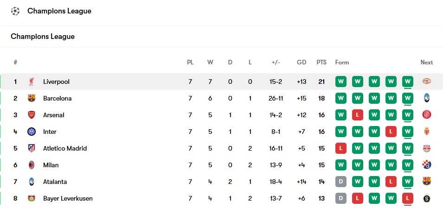Click the Liverpool club crest
Image resolution: width=443 pixels, height=208 pixels.
click(x=32, y=82)
